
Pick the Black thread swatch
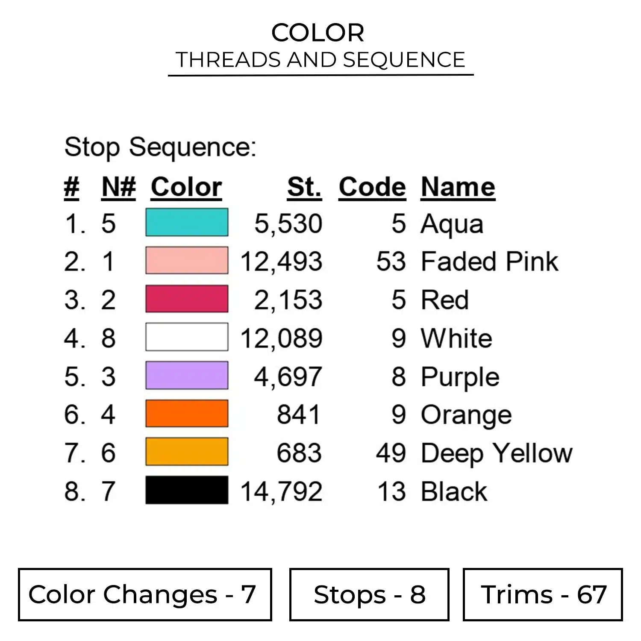[187, 490]
